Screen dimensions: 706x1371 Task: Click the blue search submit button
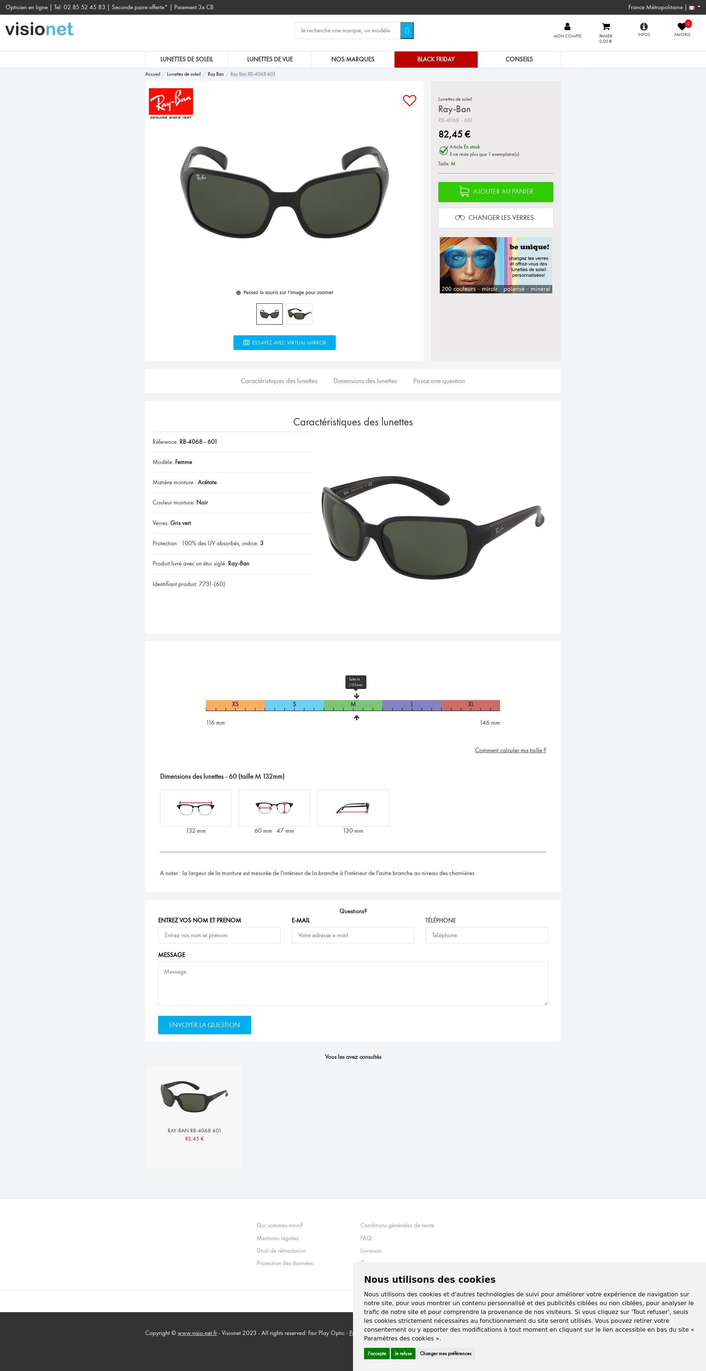click(x=407, y=31)
